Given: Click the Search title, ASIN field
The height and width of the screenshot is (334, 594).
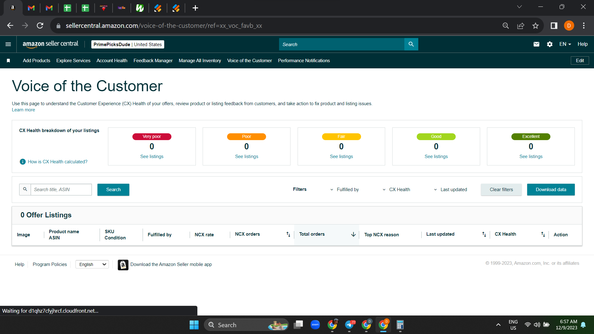Looking at the screenshot, I should (x=61, y=190).
